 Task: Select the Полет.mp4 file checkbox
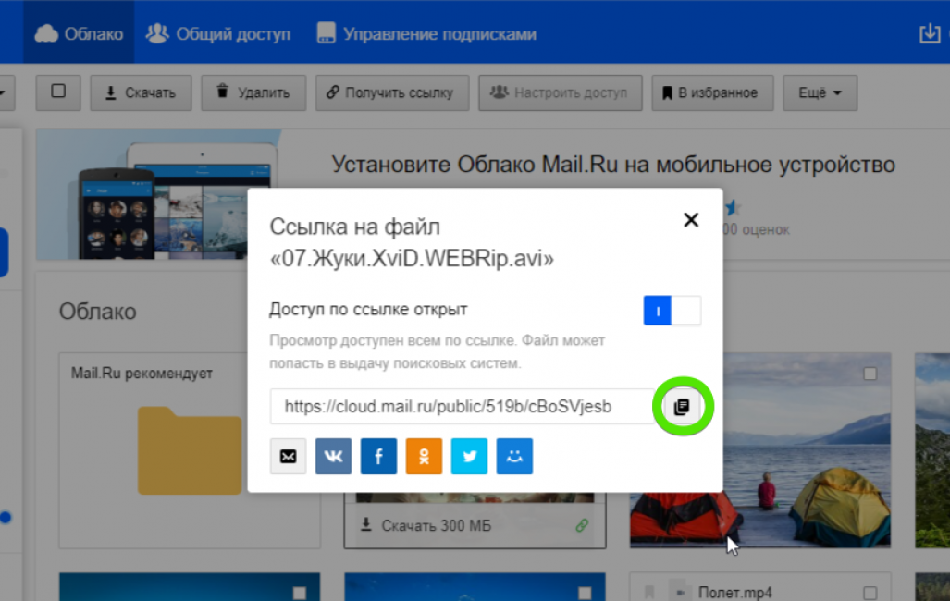point(870,593)
